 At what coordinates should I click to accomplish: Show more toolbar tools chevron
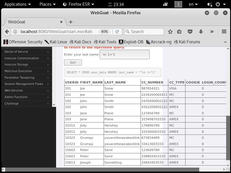[212, 32]
